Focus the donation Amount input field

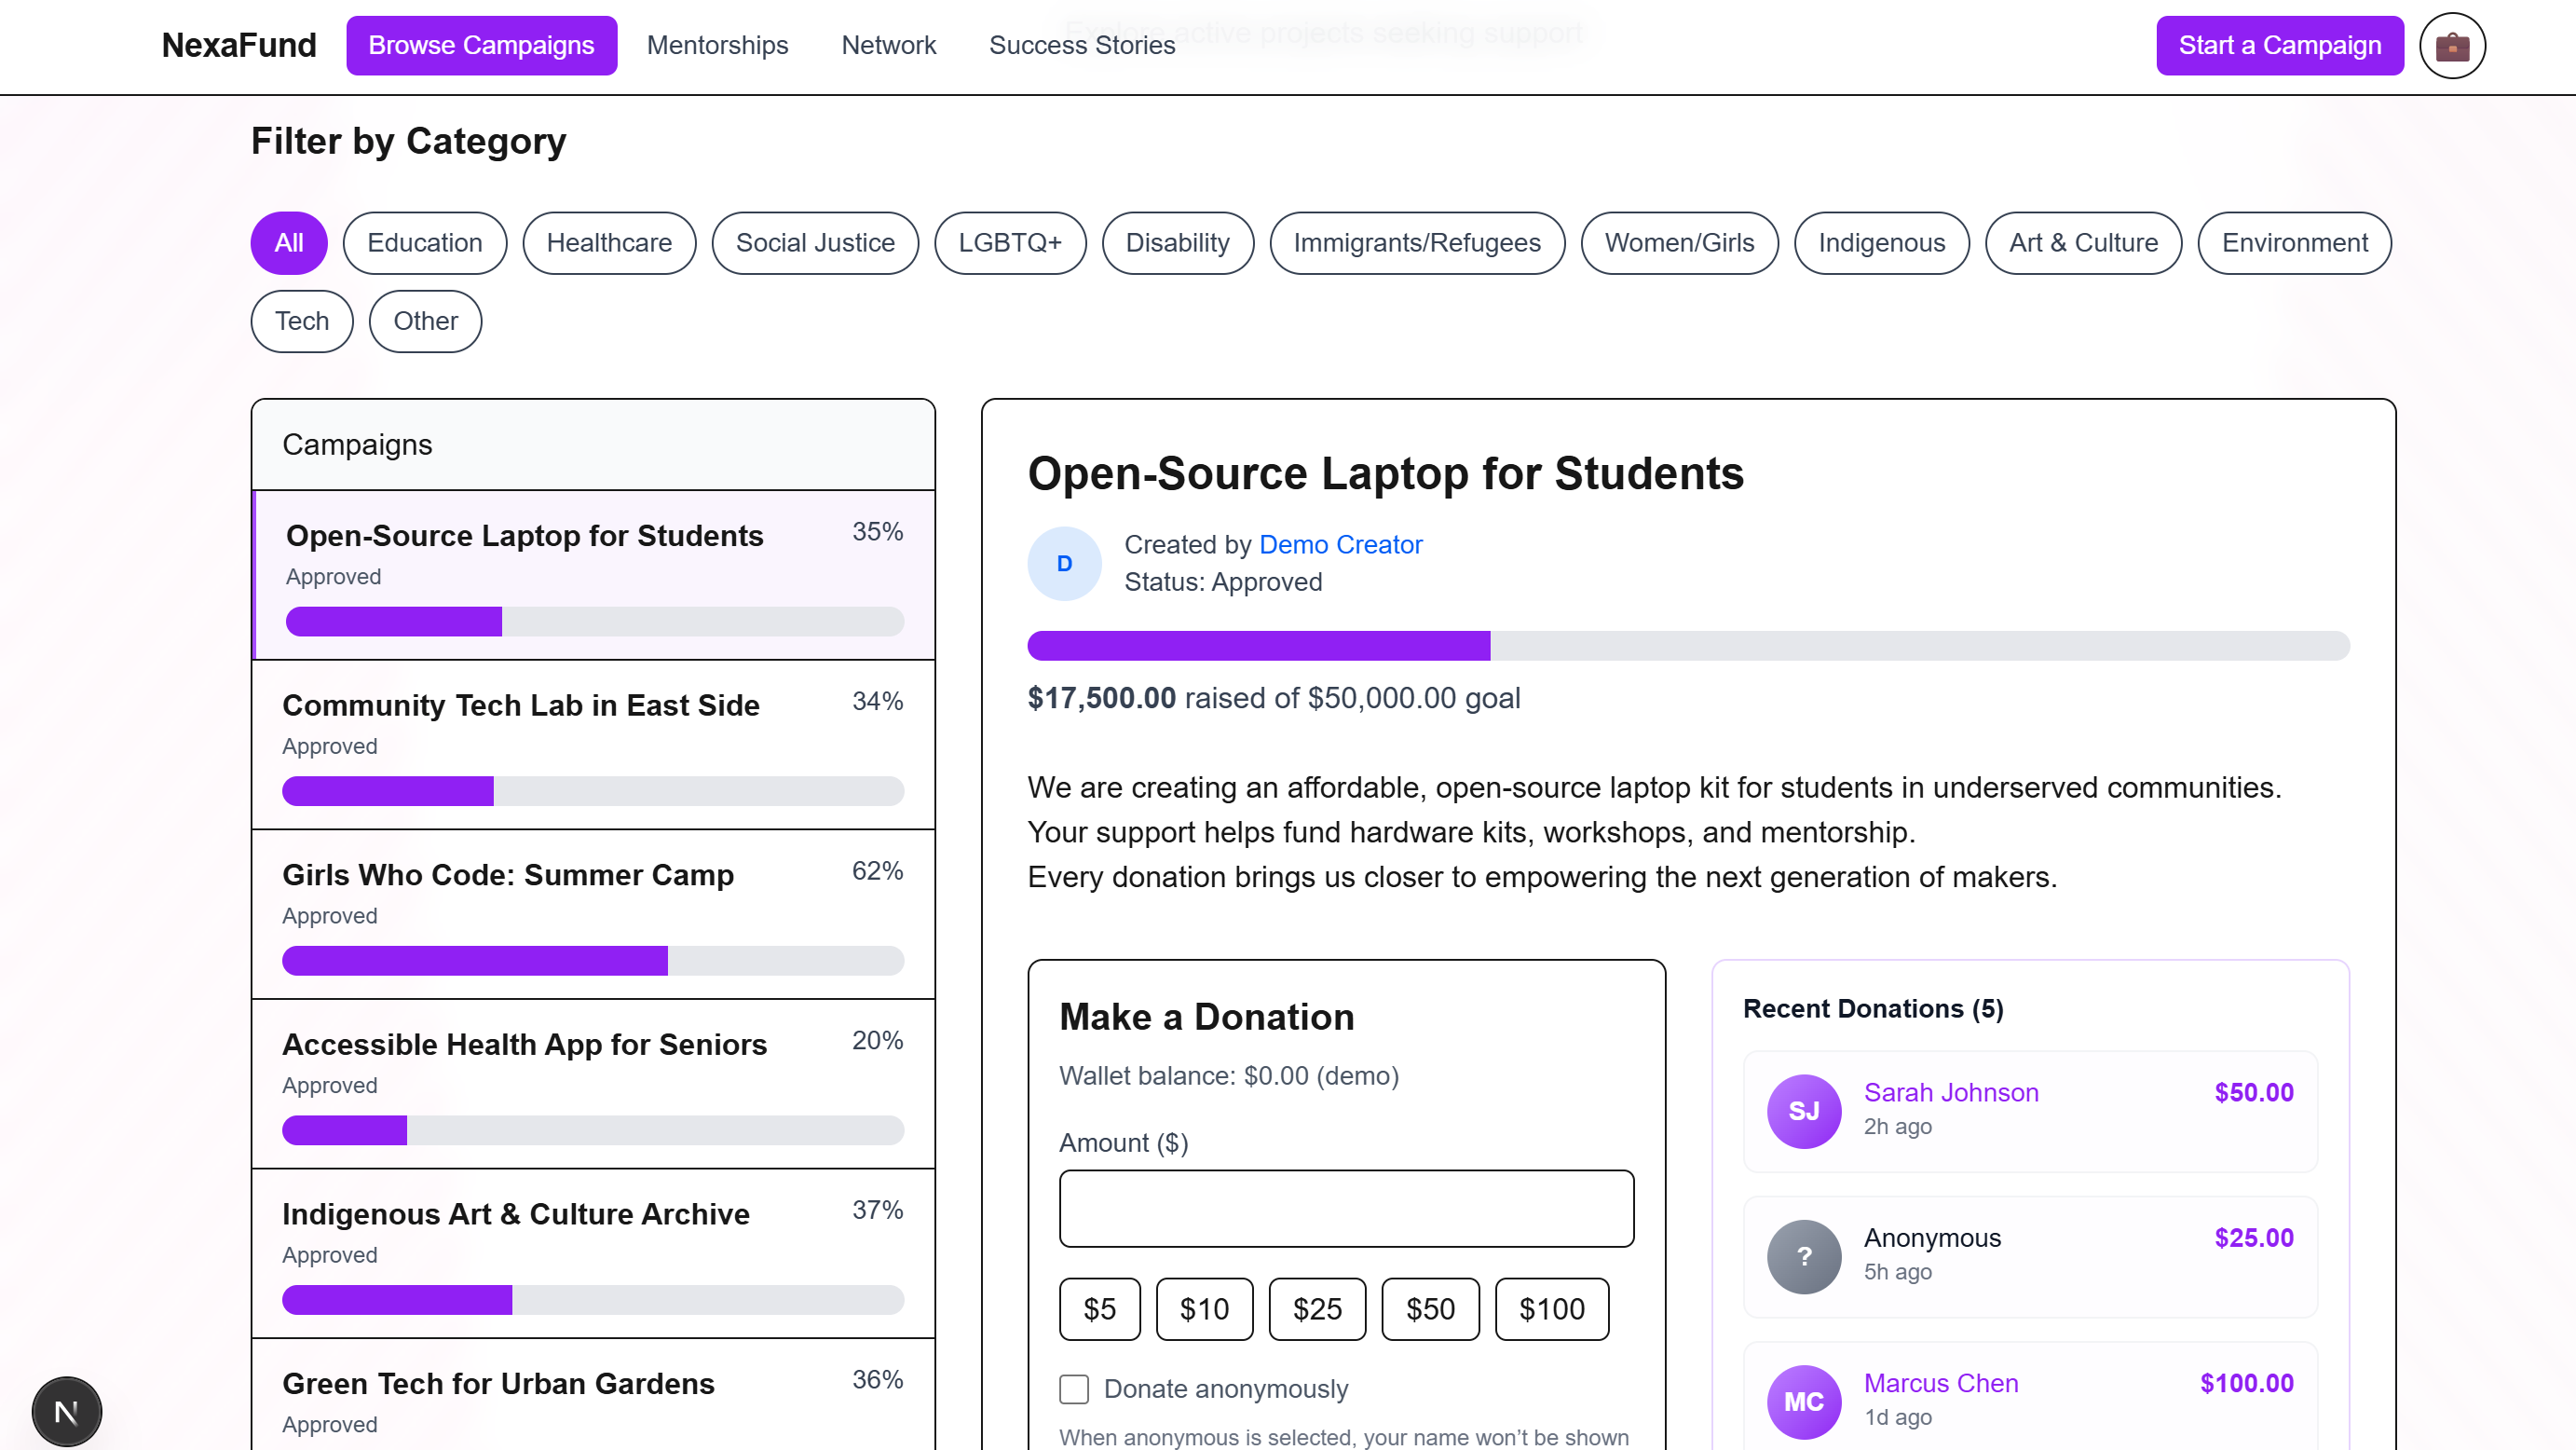(x=1345, y=1208)
